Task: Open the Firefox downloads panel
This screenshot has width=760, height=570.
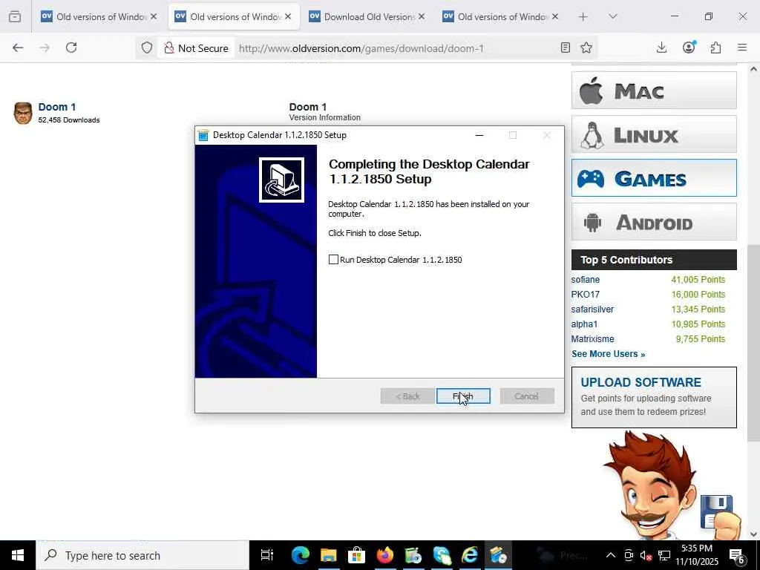Action: 661,47
